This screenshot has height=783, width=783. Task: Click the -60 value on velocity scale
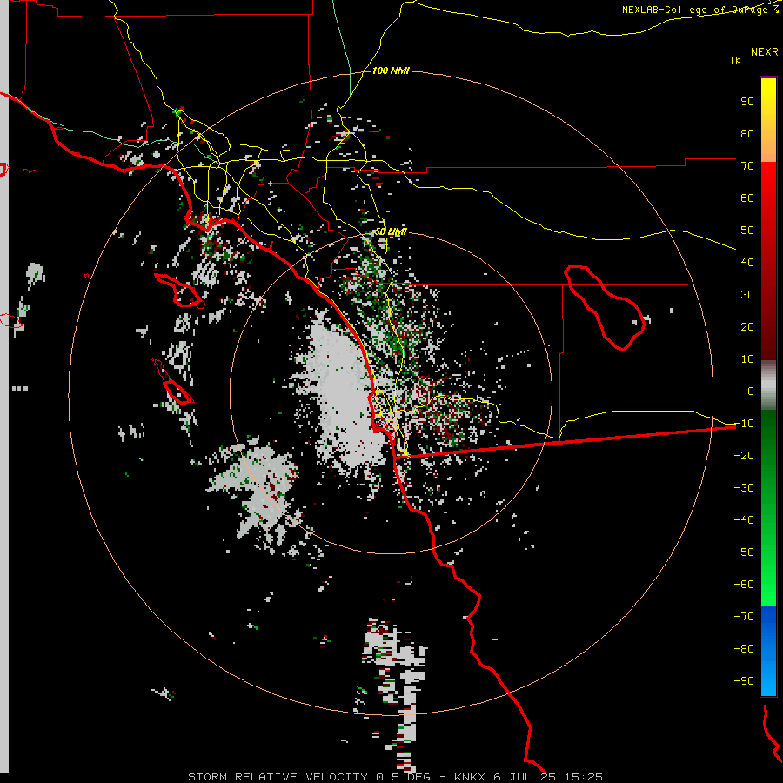click(x=744, y=585)
